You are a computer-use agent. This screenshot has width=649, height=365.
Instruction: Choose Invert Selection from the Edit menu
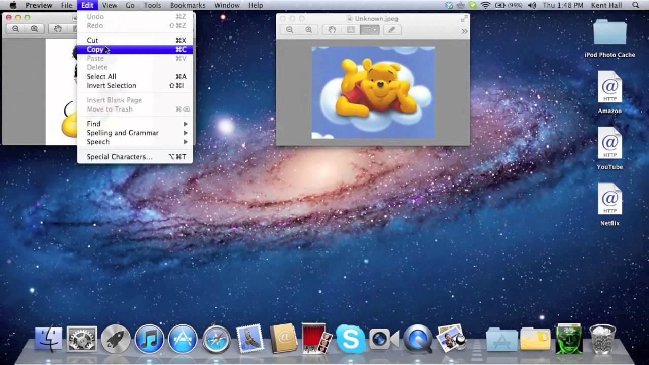coord(134,85)
